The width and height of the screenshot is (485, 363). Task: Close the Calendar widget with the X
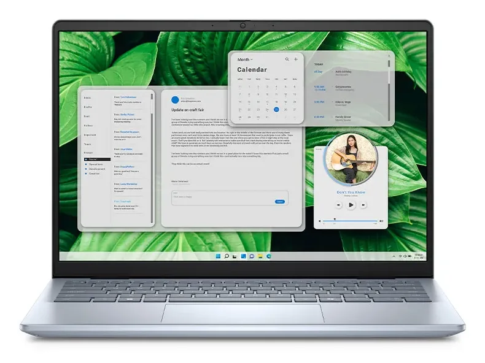coord(389,56)
